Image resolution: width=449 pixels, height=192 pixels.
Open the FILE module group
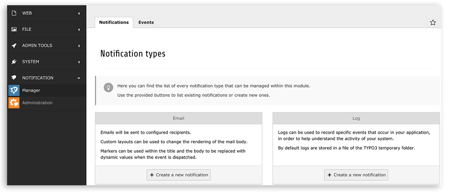point(47,29)
